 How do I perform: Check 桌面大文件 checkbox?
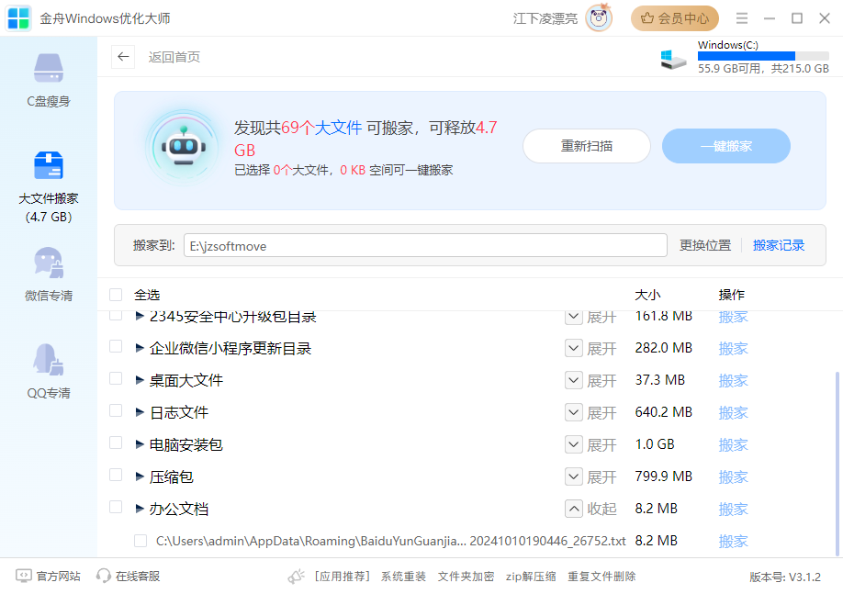pos(116,378)
